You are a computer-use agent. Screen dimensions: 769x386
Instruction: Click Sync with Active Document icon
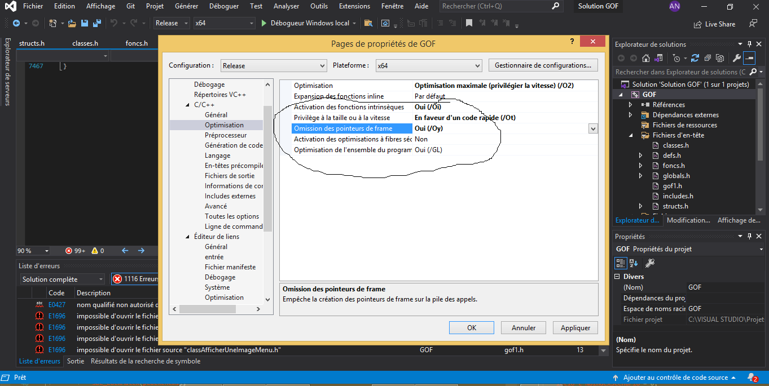click(695, 58)
